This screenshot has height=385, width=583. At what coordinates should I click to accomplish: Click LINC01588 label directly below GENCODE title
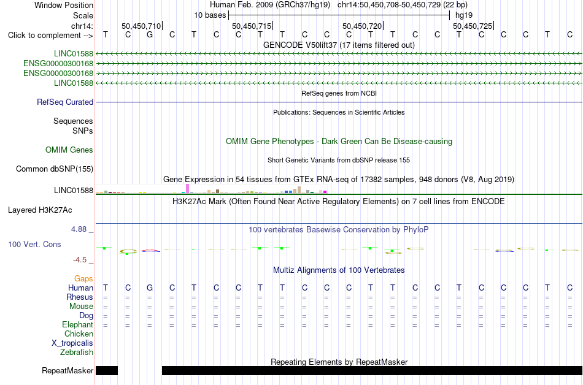pos(73,54)
